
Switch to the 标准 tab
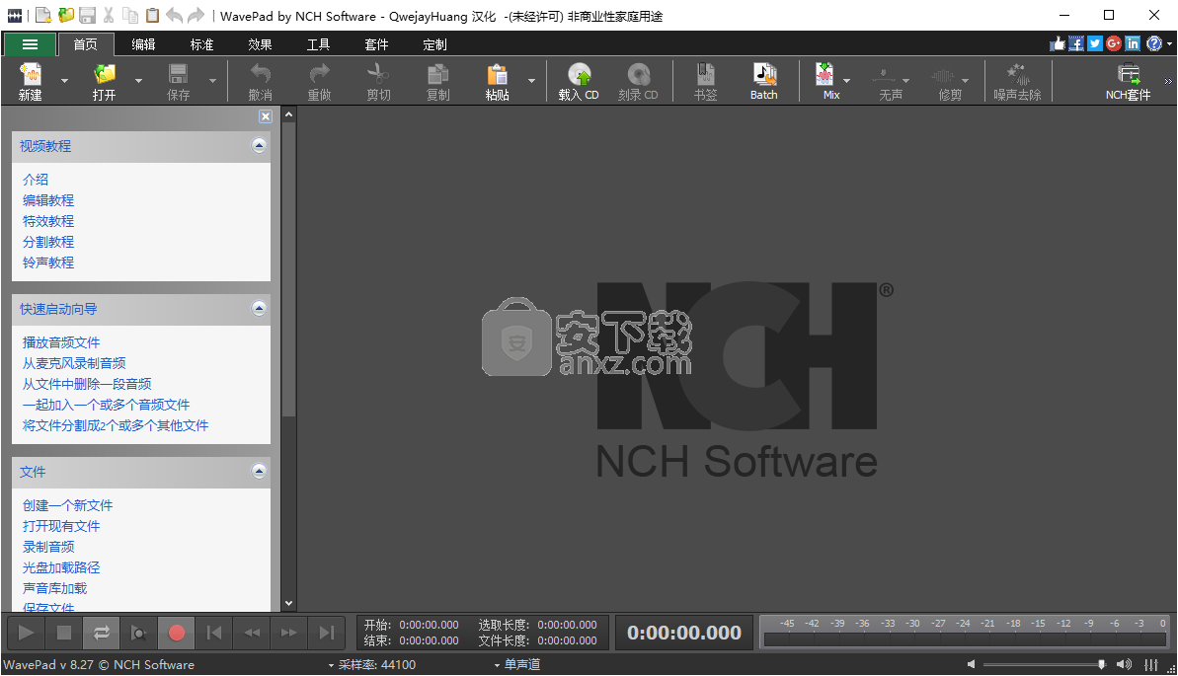pos(202,44)
